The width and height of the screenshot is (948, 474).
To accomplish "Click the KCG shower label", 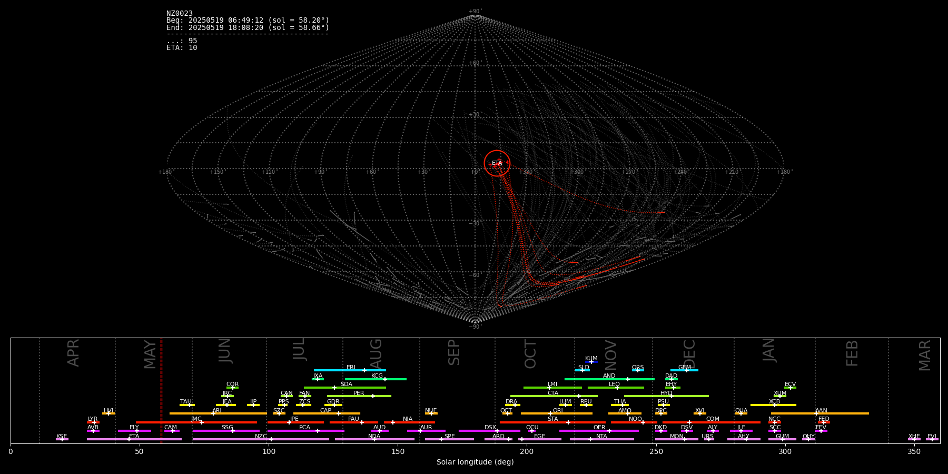I will pos(377,376).
